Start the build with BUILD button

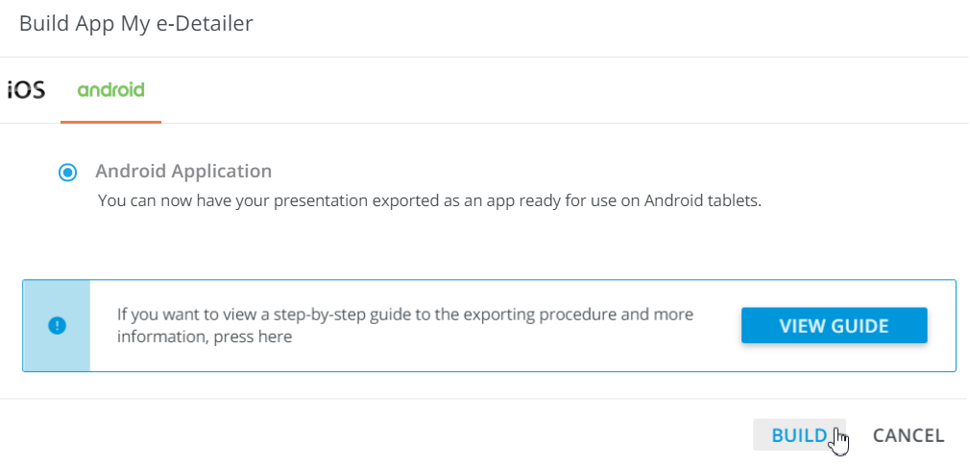tap(799, 435)
